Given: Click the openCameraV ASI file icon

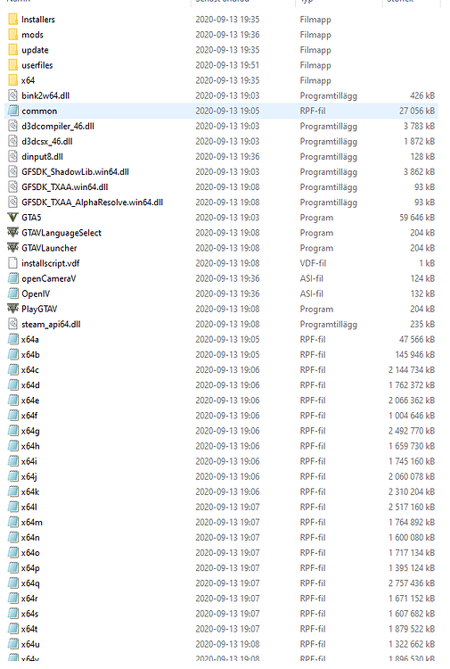Looking at the screenshot, I should (x=13, y=278).
